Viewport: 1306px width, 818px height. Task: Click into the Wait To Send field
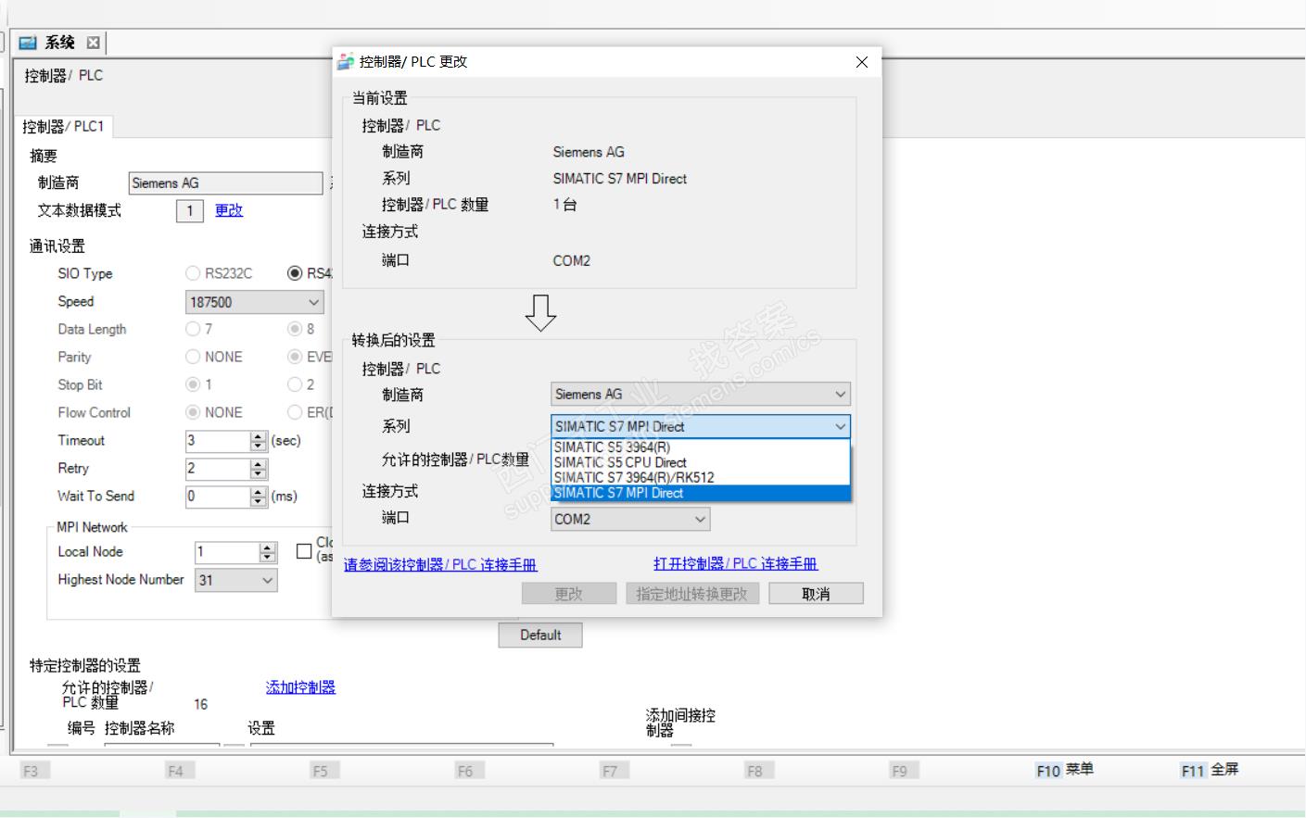[218, 497]
